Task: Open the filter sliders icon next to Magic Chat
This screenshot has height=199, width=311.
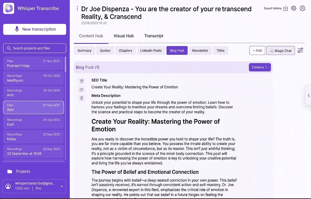Action: [300, 50]
